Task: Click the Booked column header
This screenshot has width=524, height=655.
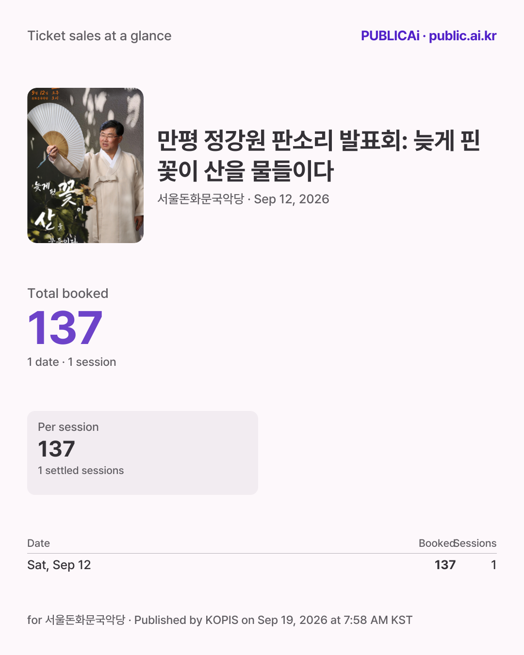Action: pyautogui.click(x=437, y=543)
